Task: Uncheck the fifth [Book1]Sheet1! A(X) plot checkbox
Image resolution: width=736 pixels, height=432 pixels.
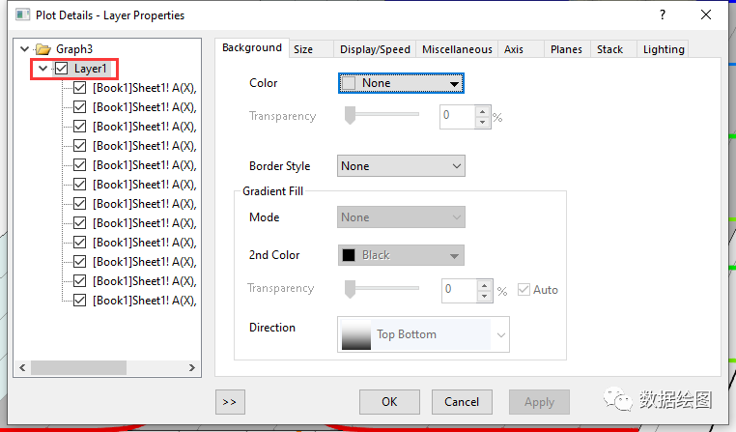Action: click(x=80, y=165)
